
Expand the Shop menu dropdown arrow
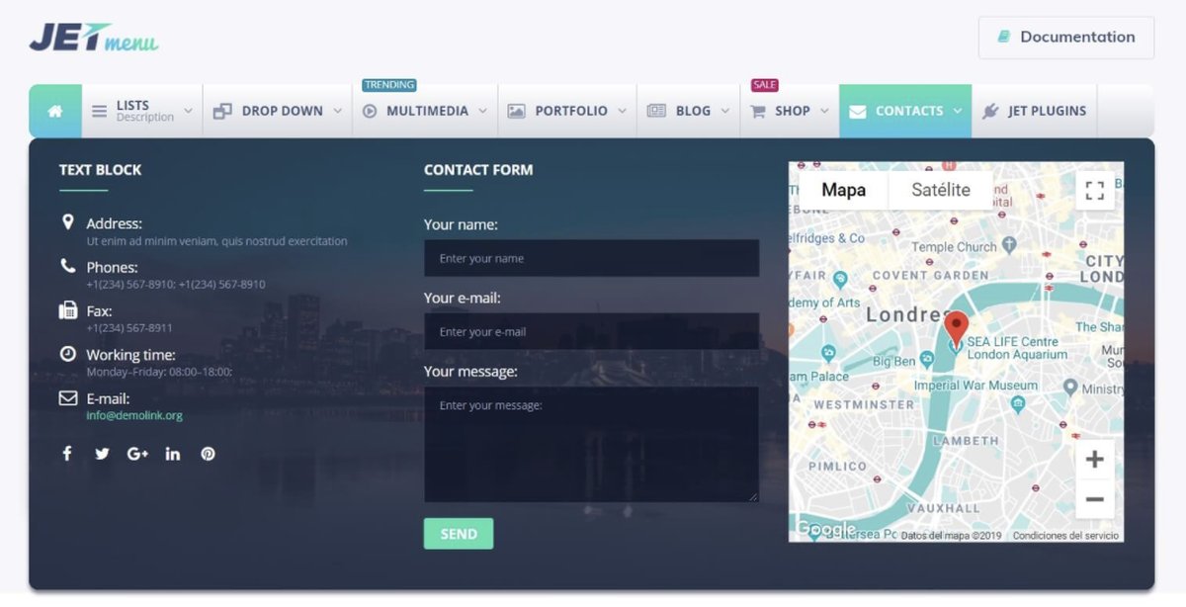pyautogui.click(x=824, y=111)
